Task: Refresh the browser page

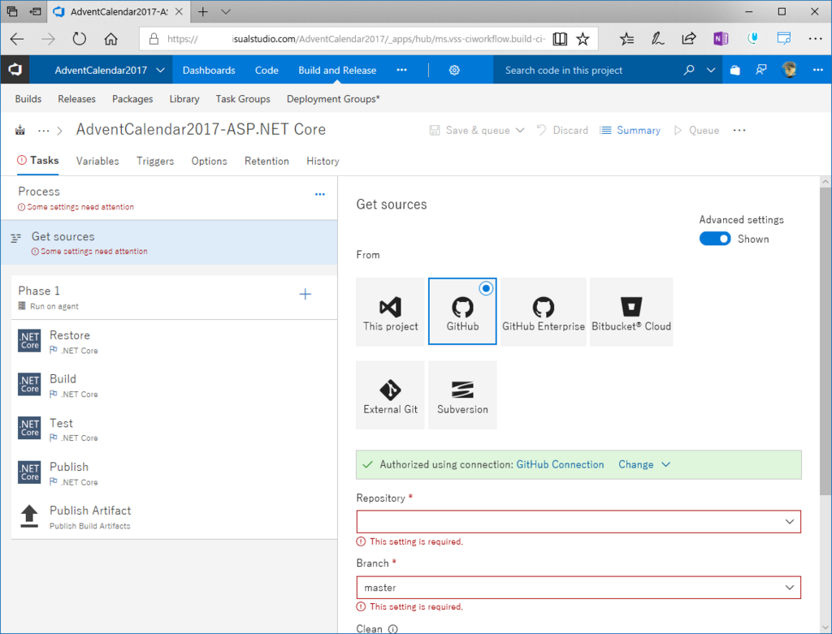Action: 79,39
